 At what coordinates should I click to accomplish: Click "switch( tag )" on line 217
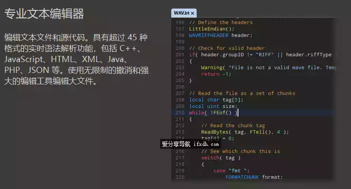pyautogui.click(x=221, y=158)
